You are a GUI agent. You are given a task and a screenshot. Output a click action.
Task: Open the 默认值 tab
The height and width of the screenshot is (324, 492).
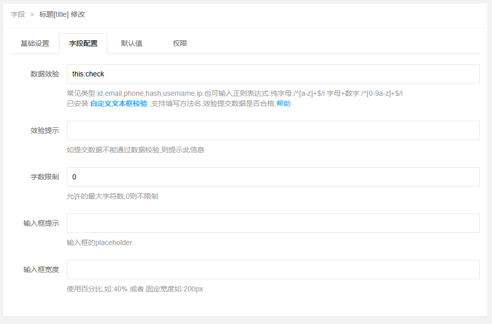click(x=131, y=43)
